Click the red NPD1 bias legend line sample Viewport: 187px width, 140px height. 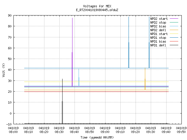click(x=174, y=41)
